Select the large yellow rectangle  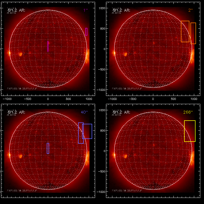coord(190,131)
